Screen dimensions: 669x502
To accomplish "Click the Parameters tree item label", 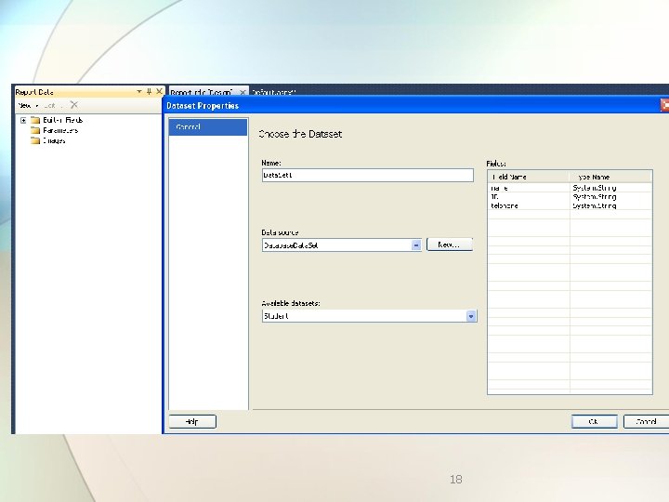I will pos(60,130).
